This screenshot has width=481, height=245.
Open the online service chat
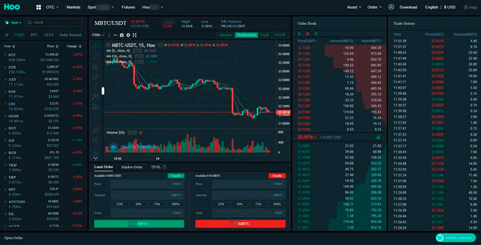tap(456, 238)
